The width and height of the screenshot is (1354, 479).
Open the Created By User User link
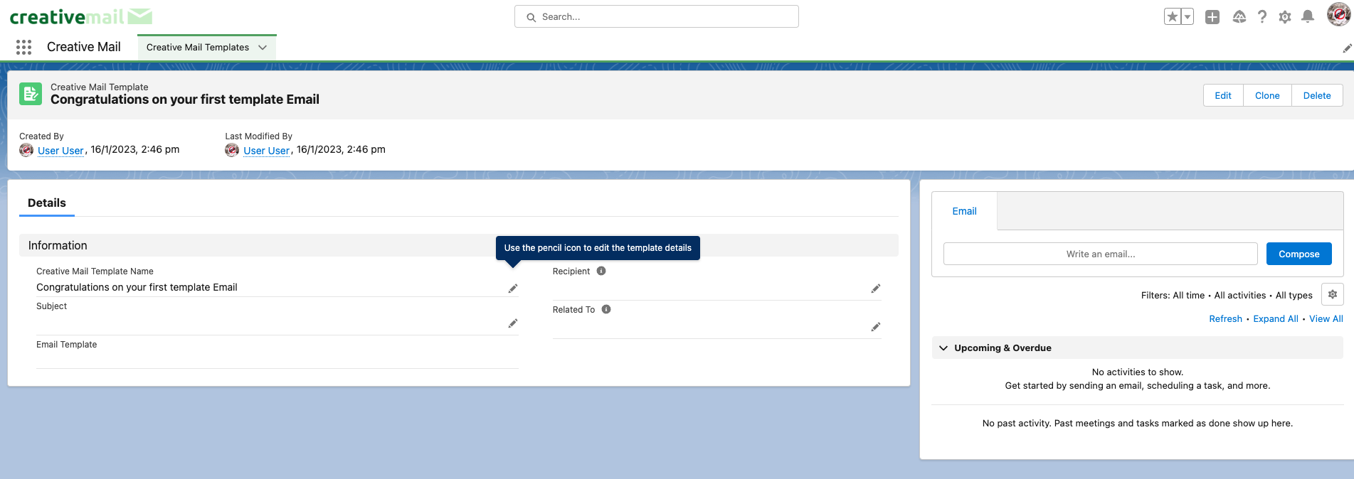pos(60,151)
